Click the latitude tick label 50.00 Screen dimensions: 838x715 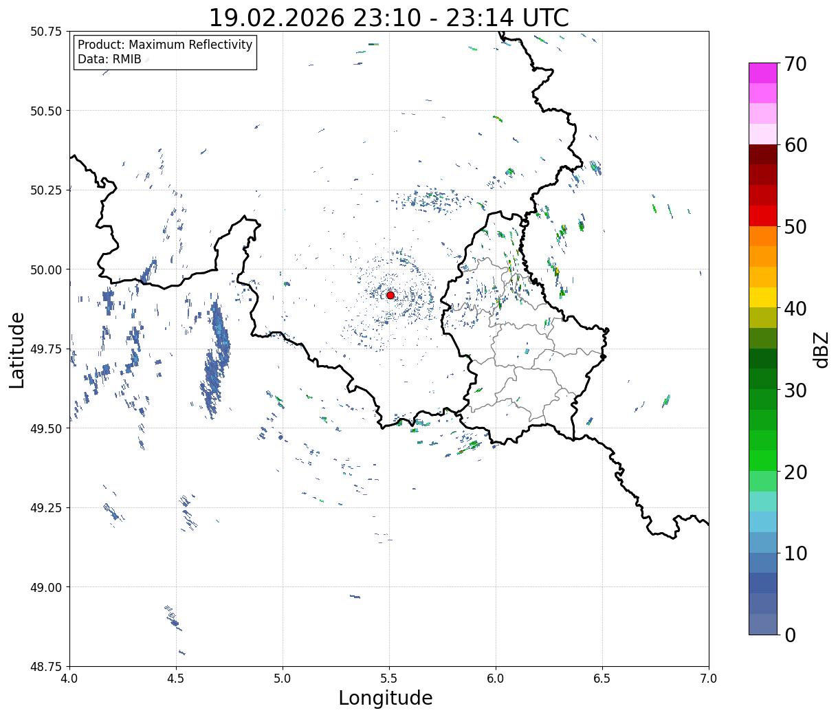(x=46, y=269)
